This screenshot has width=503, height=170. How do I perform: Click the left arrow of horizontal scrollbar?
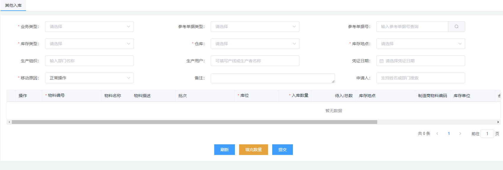click(x=9, y=122)
